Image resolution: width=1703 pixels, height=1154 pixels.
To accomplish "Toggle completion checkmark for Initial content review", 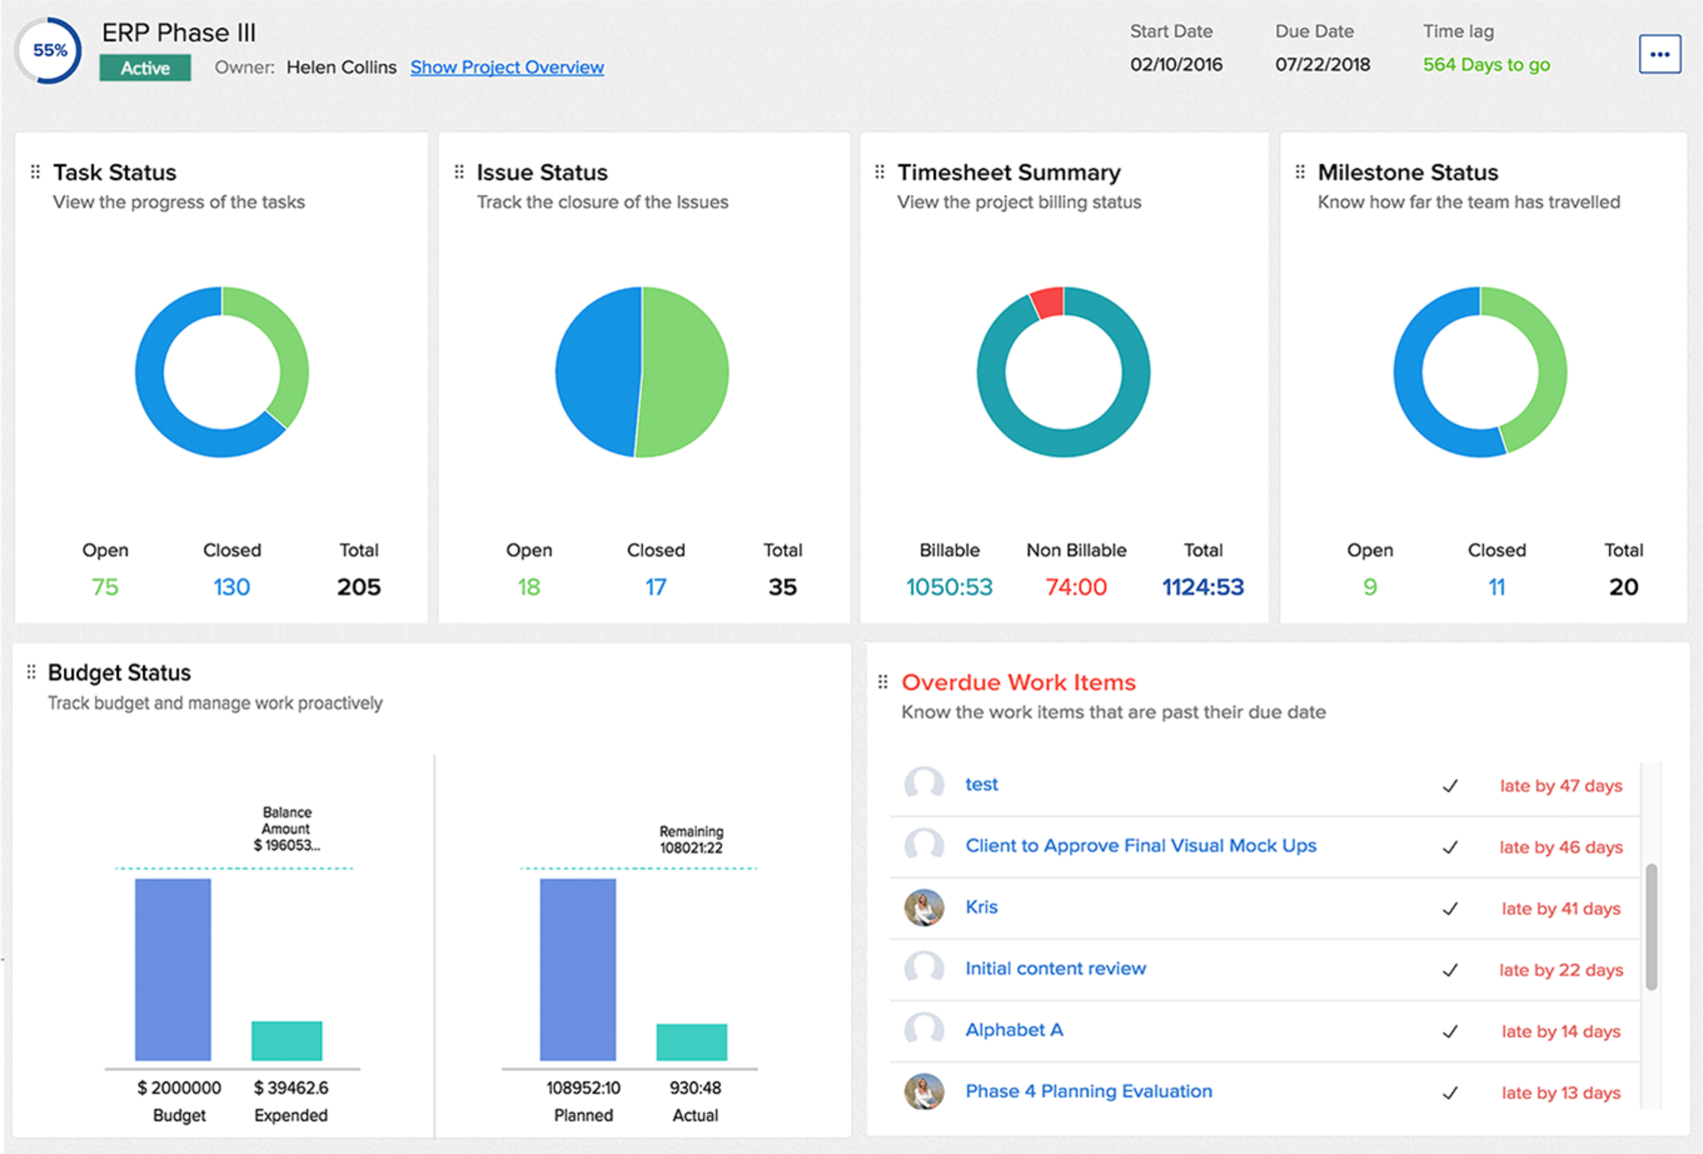I will click(1451, 970).
